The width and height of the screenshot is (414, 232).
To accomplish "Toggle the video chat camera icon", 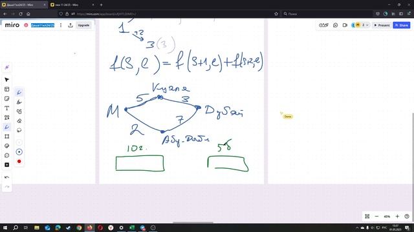I will [345, 25].
